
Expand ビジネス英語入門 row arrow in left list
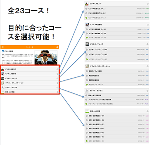tap(57, 69)
